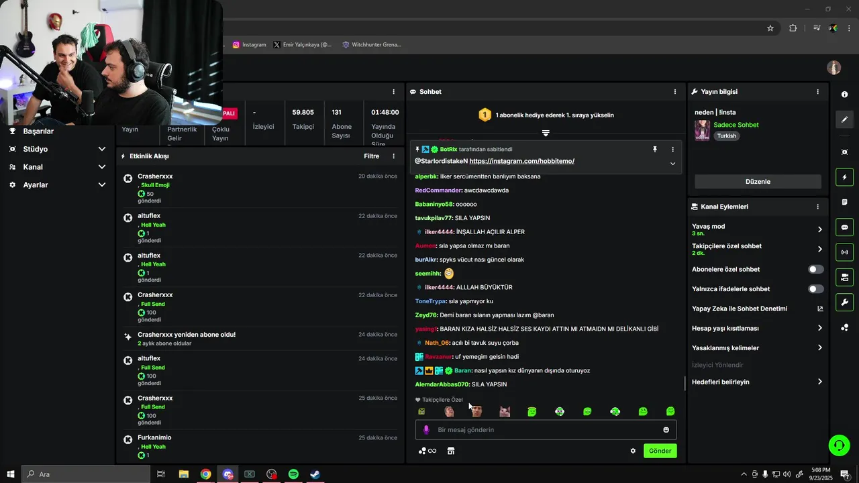Click the green headset support button
Screen dimensions: 859x483
pos(838,445)
